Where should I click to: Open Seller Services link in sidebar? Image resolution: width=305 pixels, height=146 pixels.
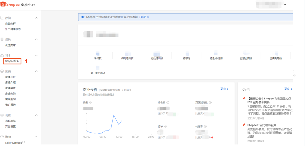pyautogui.click(x=13, y=143)
